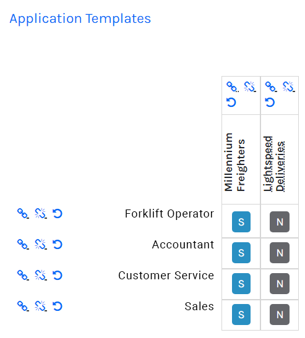Click unlink icon for Forklift Operator row
The width and height of the screenshot is (305, 338).
[41, 214]
